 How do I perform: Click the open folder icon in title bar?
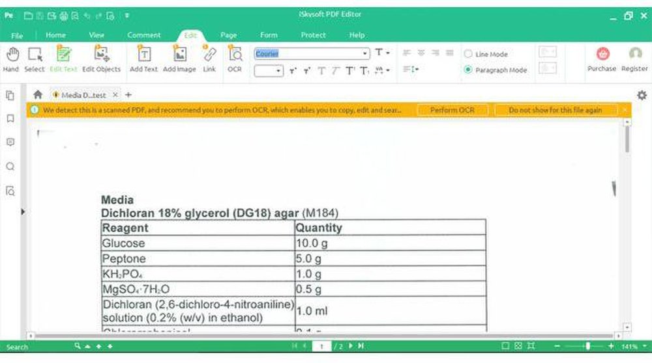28,16
